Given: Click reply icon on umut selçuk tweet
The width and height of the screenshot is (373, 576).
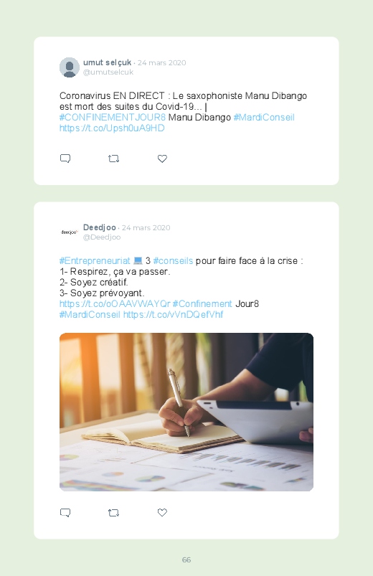Looking at the screenshot, I should click(65, 159).
